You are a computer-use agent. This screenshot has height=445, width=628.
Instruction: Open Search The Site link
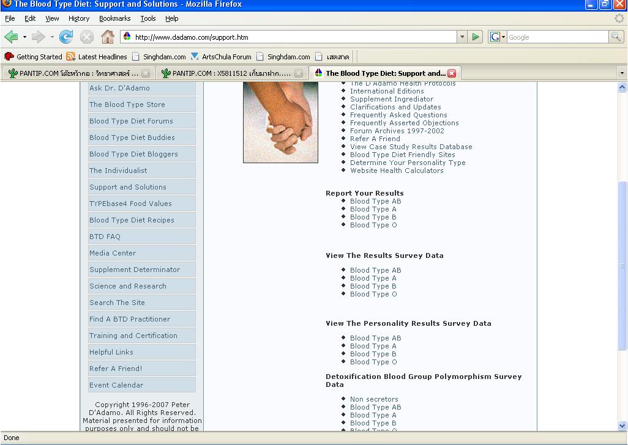tap(142, 303)
